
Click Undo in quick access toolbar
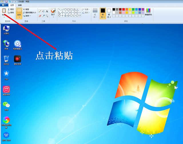[9, 1]
